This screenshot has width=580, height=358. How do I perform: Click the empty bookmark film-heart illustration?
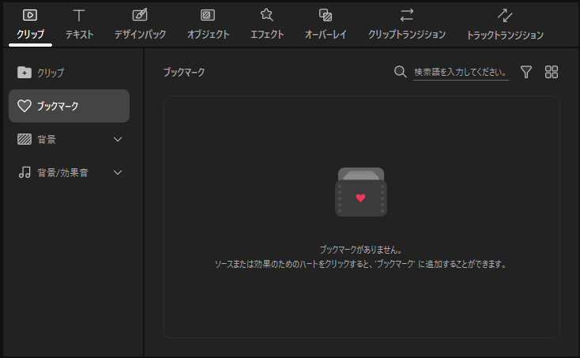click(x=361, y=192)
